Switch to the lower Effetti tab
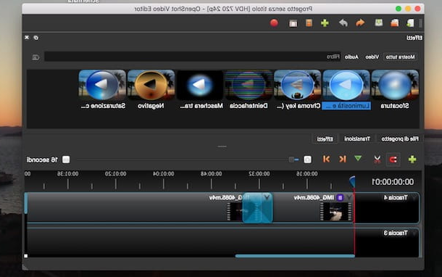Viewport: 442px width, 277px height. (325, 139)
